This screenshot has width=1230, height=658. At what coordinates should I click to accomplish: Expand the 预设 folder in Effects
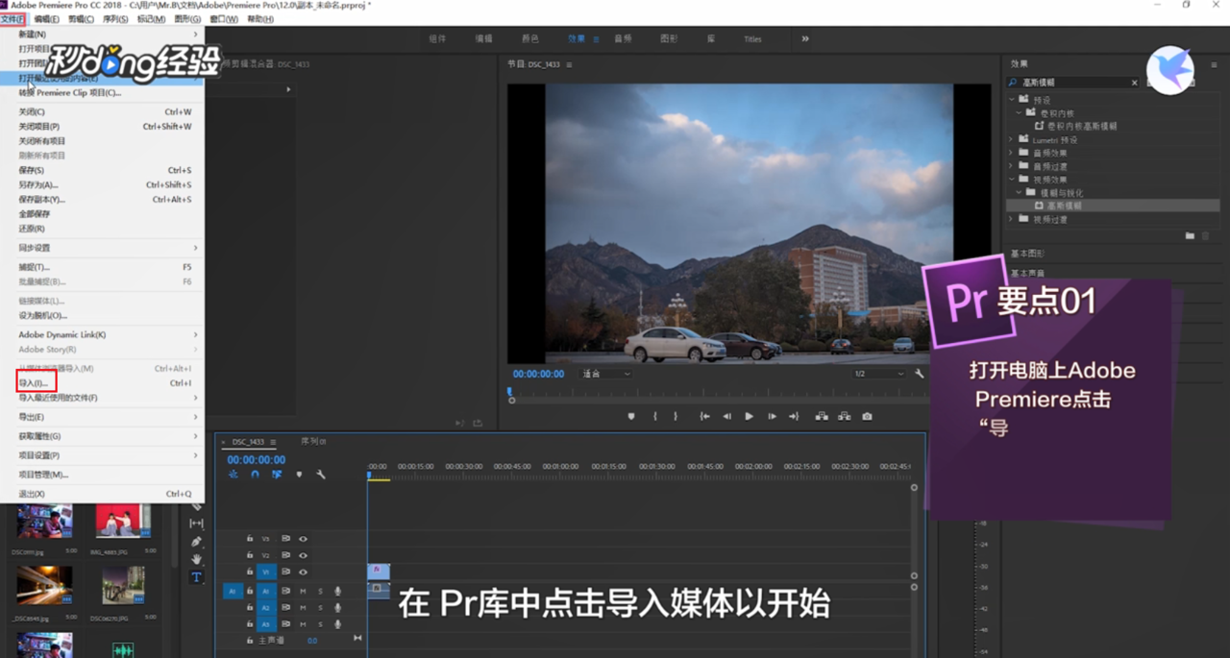[1012, 100]
